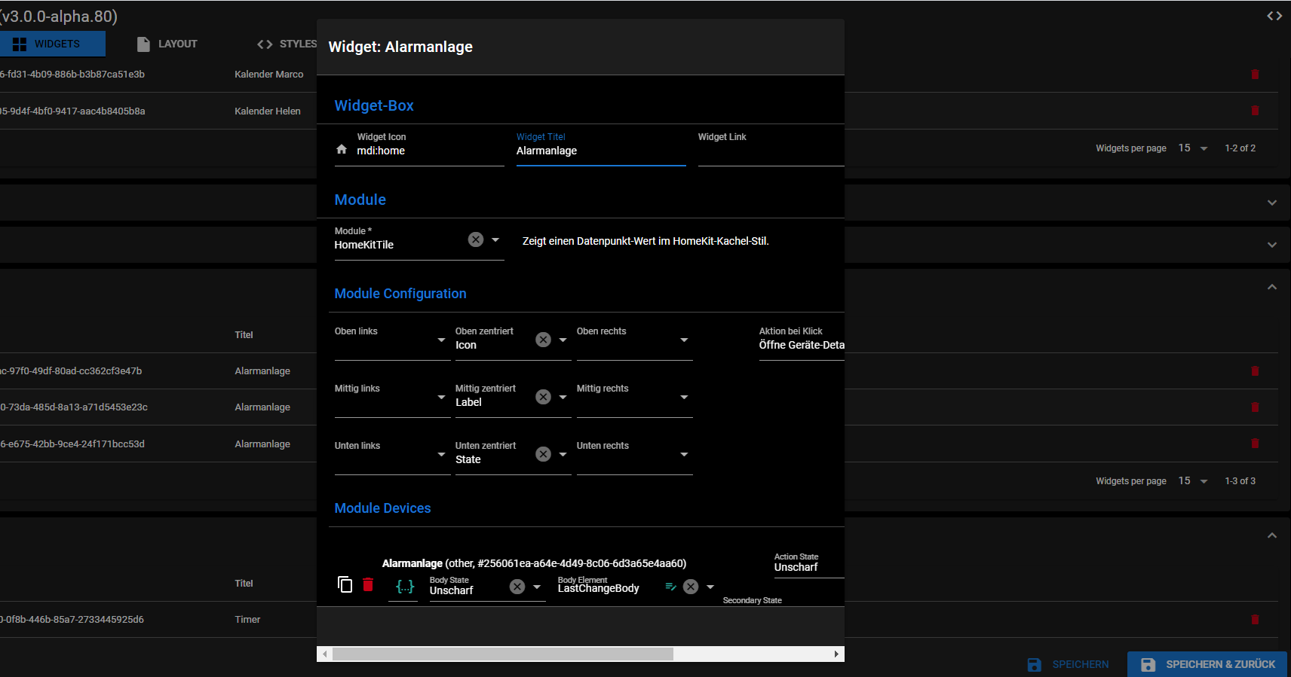The height and width of the screenshot is (677, 1291).
Task: Expand the second collapsed background panel
Action: (x=1272, y=245)
